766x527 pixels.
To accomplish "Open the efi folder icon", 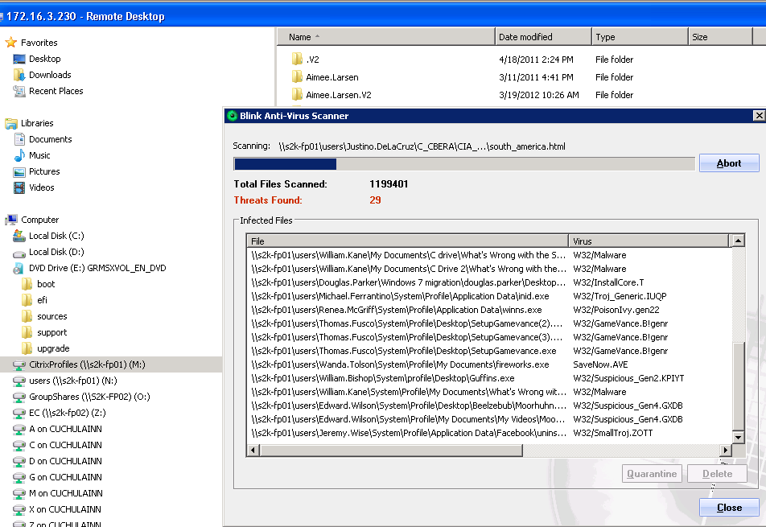I will (x=27, y=300).
